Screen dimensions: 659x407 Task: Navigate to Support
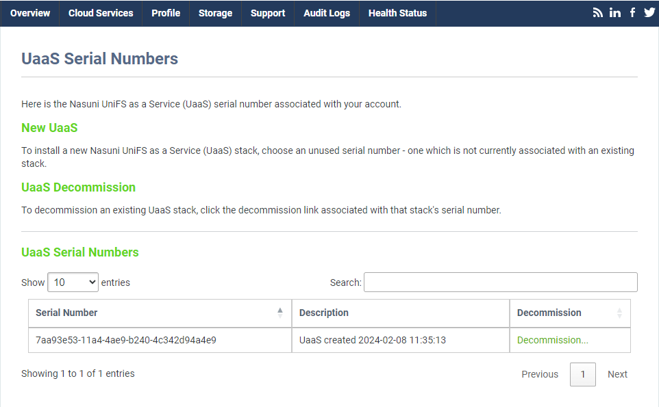click(268, 14)
